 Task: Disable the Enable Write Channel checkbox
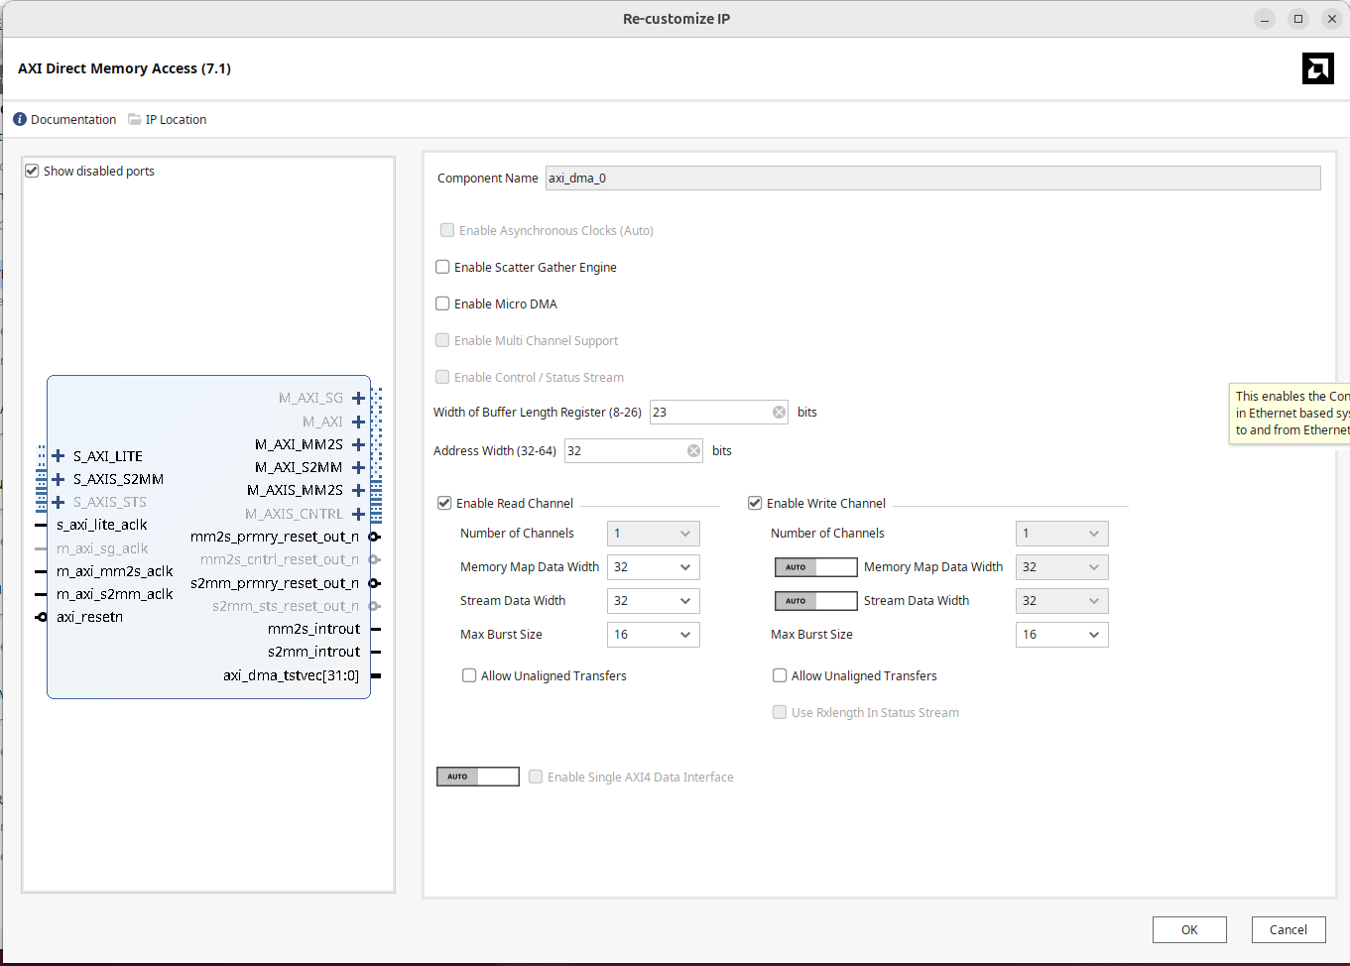pyautogui.click(x=755, y=503)
